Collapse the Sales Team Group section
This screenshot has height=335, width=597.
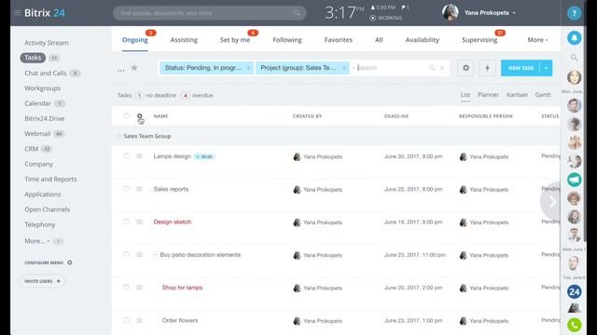click(x=118, y=136)
